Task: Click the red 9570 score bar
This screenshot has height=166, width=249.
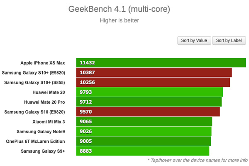Action: click(148, 112)
